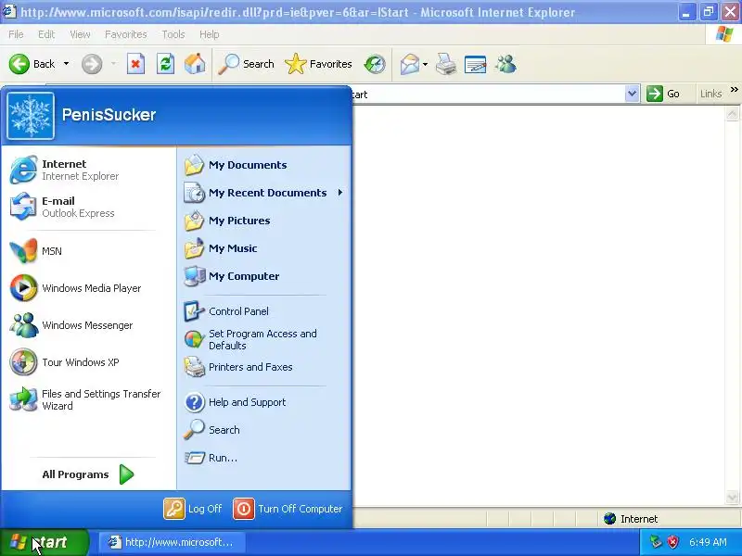
Task: Click the Internet zone status bar entry
Action: (x=631, y=519)
